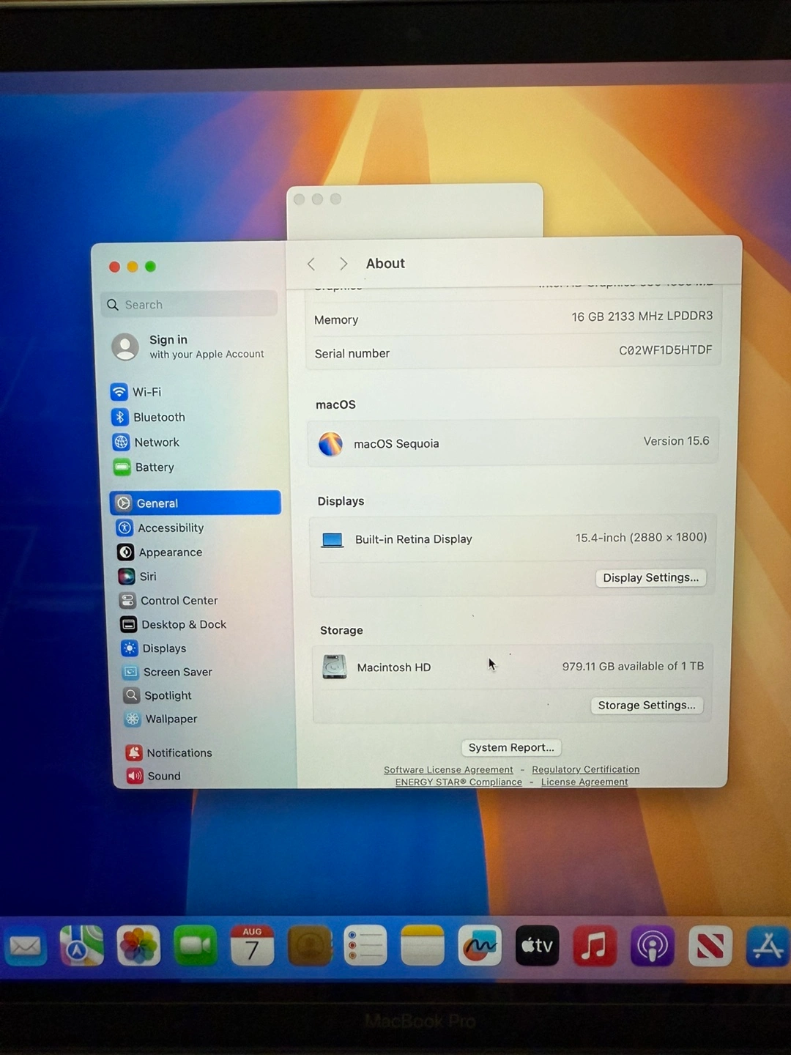791x1055 pixels.
Task: Click the macOS Sequoia logo icon
Action: (x=331, y=444)
